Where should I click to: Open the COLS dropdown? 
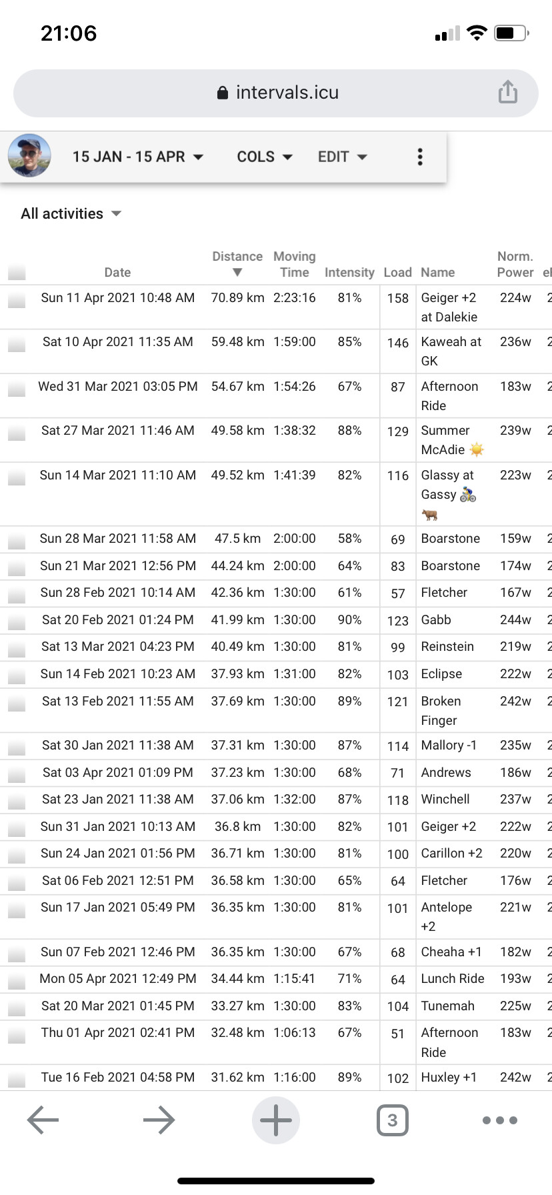point(265,157)
